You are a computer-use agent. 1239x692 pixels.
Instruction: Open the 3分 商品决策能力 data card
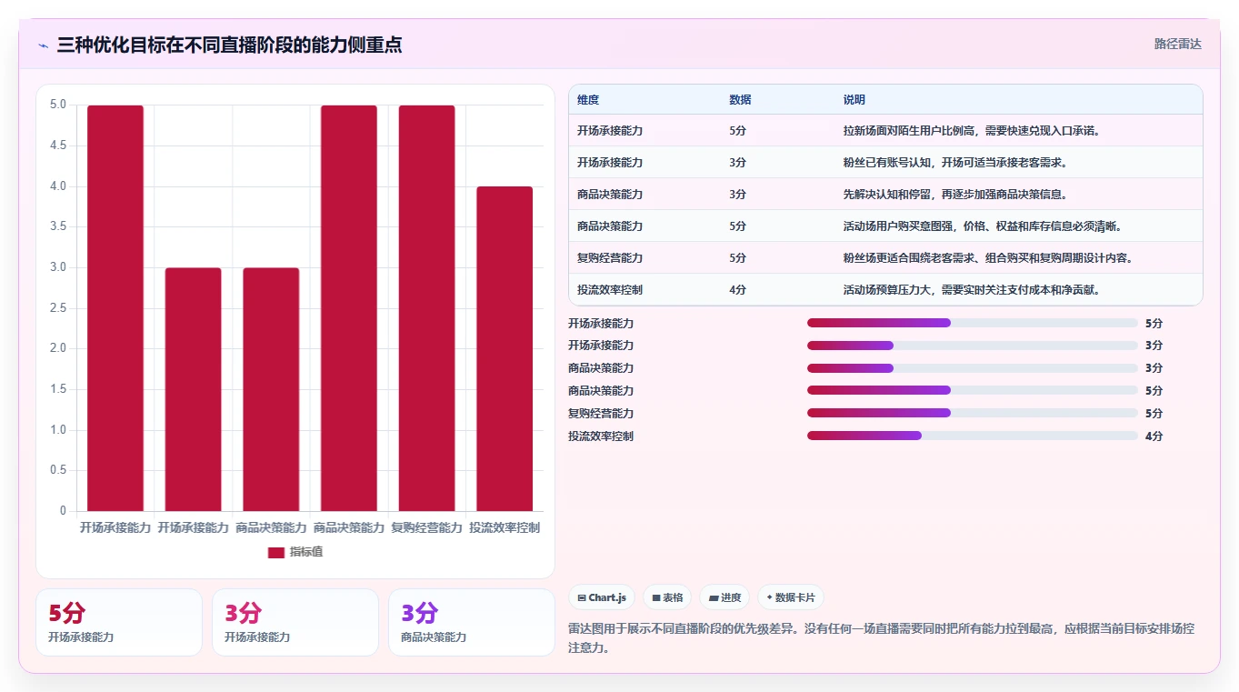[472, 622]
